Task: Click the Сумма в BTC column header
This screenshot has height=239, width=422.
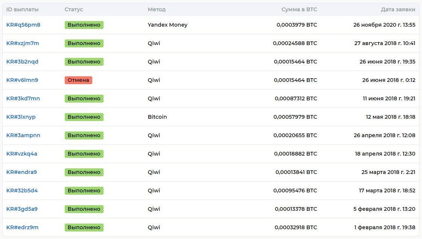Action: pos(299,9)
